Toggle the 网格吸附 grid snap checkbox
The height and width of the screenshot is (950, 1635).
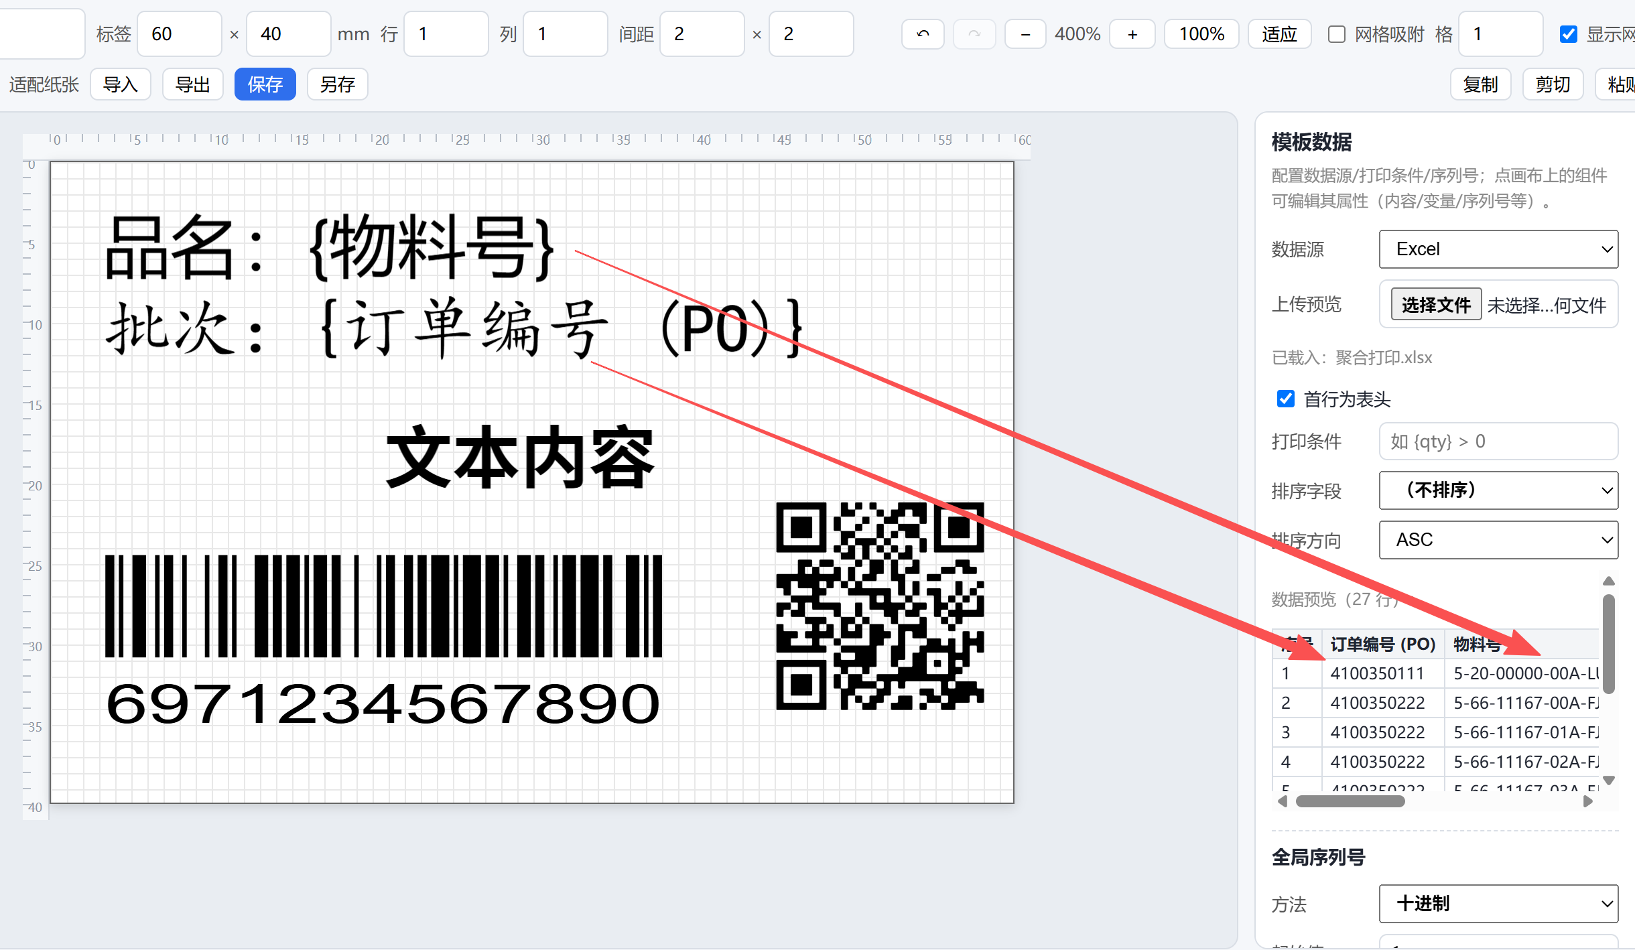(1337, 34)
